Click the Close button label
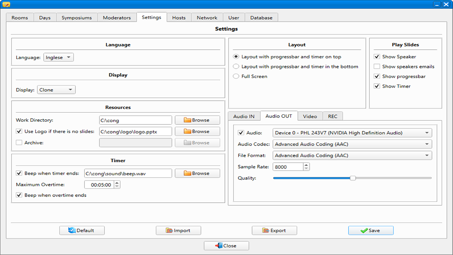 [x=230, y=246]
